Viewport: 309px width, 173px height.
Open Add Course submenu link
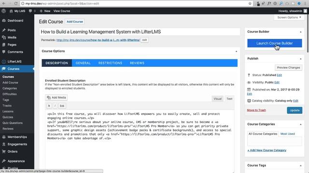click(10, 83)
